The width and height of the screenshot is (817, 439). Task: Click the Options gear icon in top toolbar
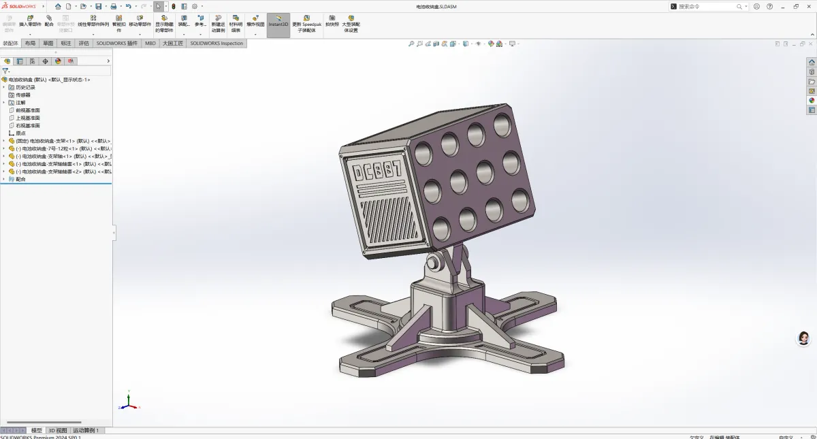click(x=195, y=6)
